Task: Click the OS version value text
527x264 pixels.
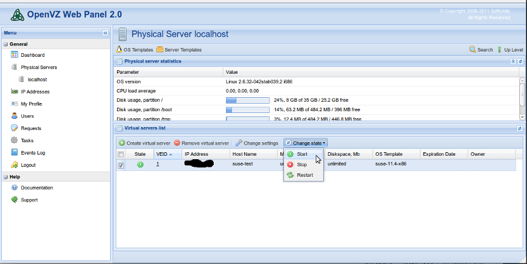Action: coord(259,81)
